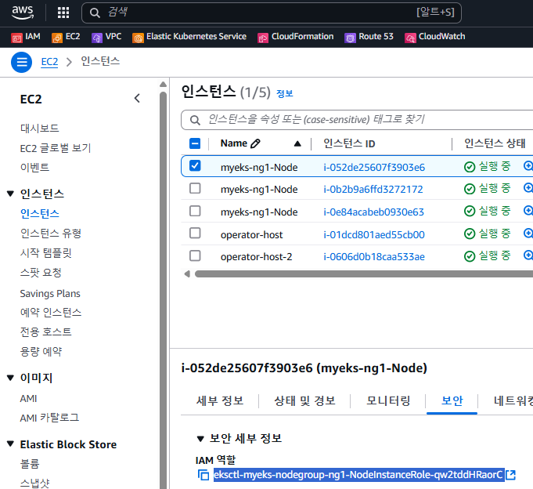The image size is (533, 489).
Task: Check the operator-host-2 instance
Action: coord(195,255)
